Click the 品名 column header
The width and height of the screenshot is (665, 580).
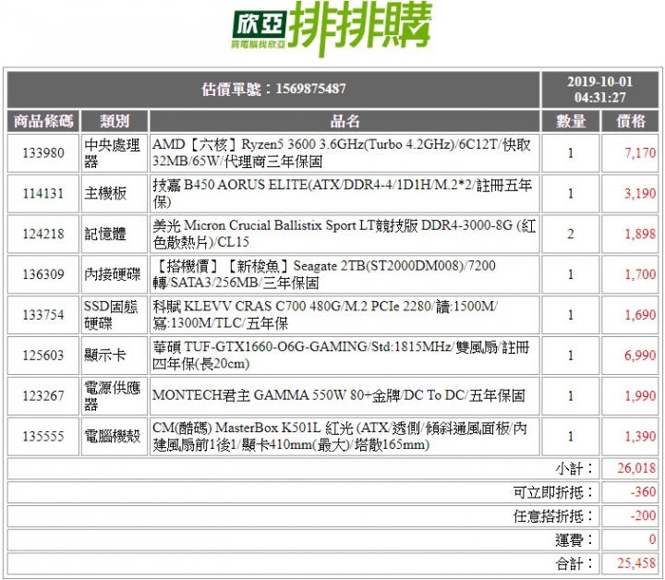[x=345, y=121]
